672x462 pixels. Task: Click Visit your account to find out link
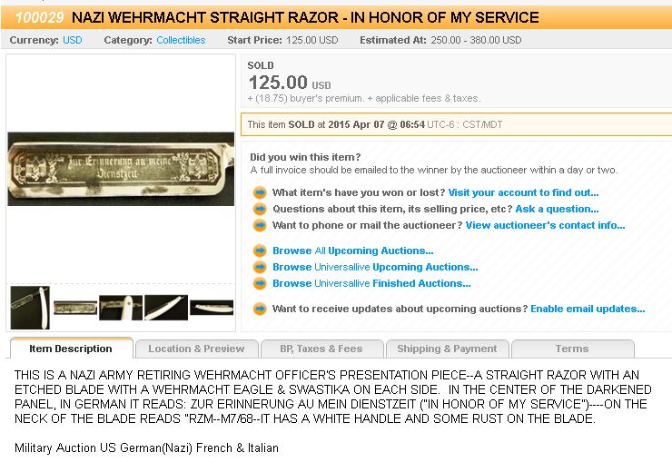pos(523,192)
